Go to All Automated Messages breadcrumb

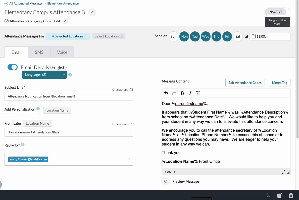[x=26, y=4]
